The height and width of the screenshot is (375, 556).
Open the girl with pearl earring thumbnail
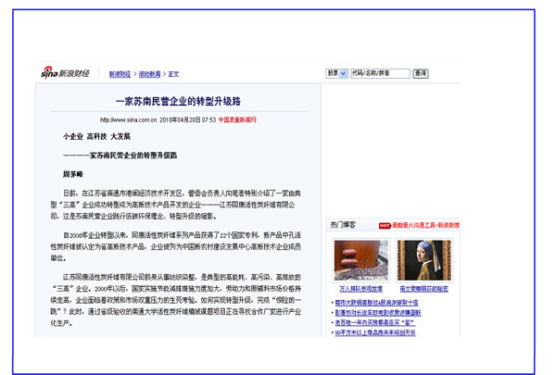(423, 261)
